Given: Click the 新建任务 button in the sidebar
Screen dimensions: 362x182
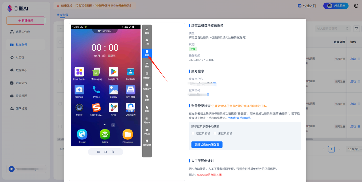Looking at the screenshot, I should 26,21.
